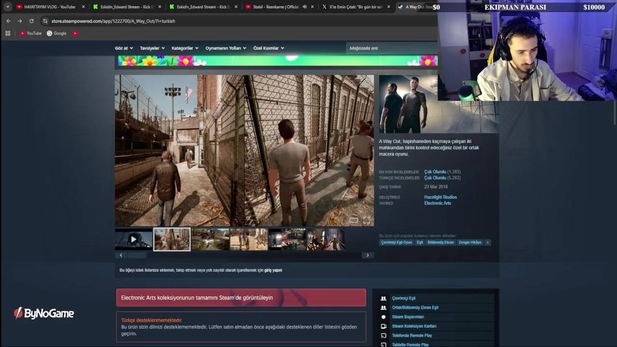Expand the Oynamanın Yolları menu

(226, 48)
